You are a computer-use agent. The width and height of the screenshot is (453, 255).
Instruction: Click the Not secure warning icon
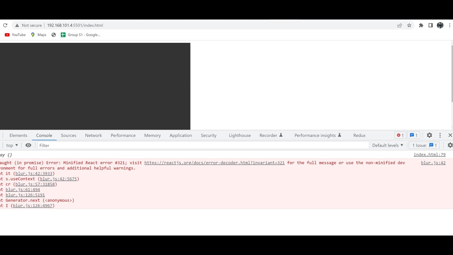coord(17,25)
